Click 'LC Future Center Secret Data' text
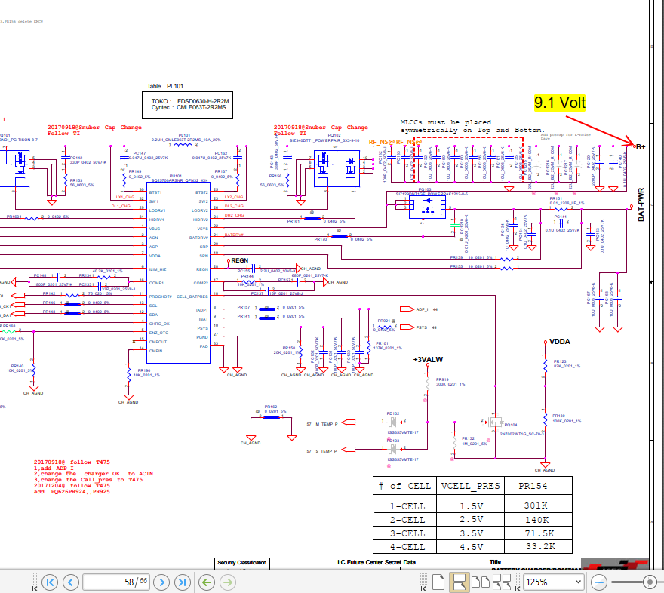 coord(376,562)
